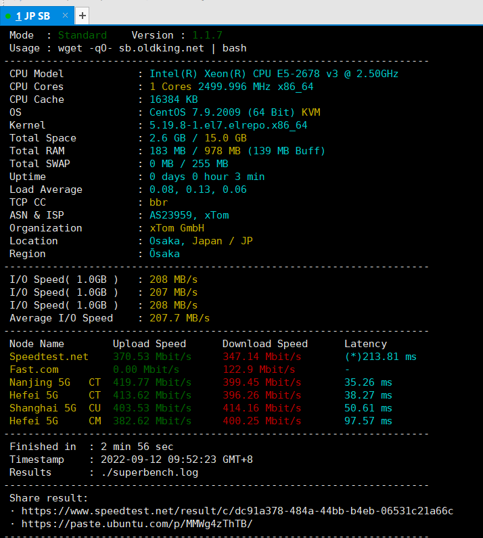The height and width of the screenshot is (538, 483).
Task: Click average I/O speed '207.7 MB/s'
Action: [x=179, y=318]
